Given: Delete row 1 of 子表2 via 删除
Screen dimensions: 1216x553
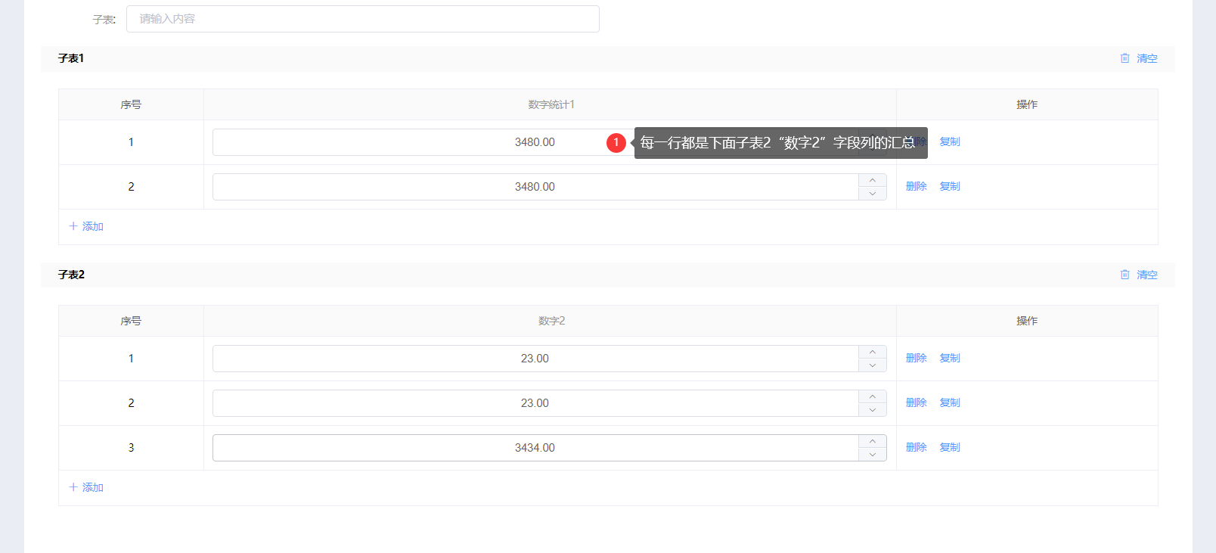Looking at the screenshot, I should click(x=917, y=358).
